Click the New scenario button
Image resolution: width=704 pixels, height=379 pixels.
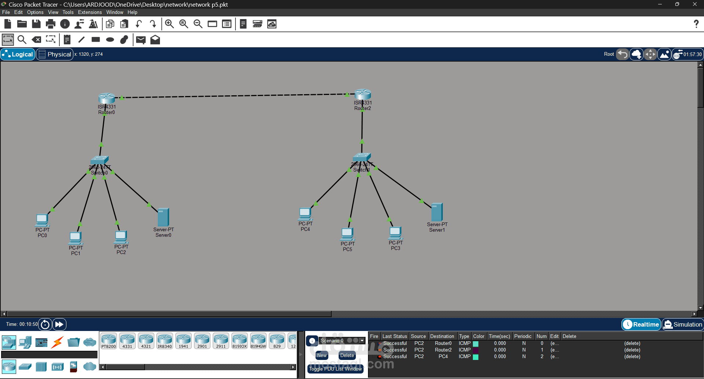(x=322, y=355)
